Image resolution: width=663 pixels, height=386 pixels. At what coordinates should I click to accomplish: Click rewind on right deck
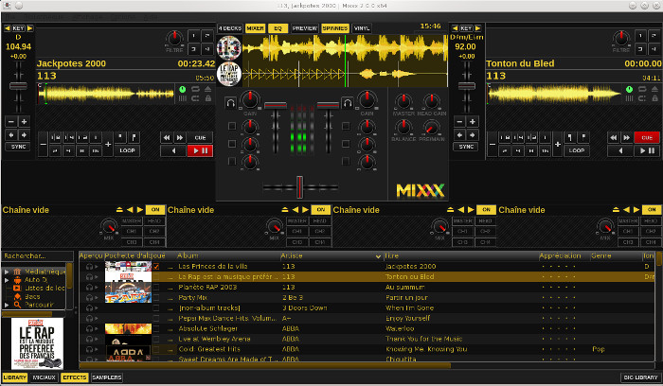616,137
